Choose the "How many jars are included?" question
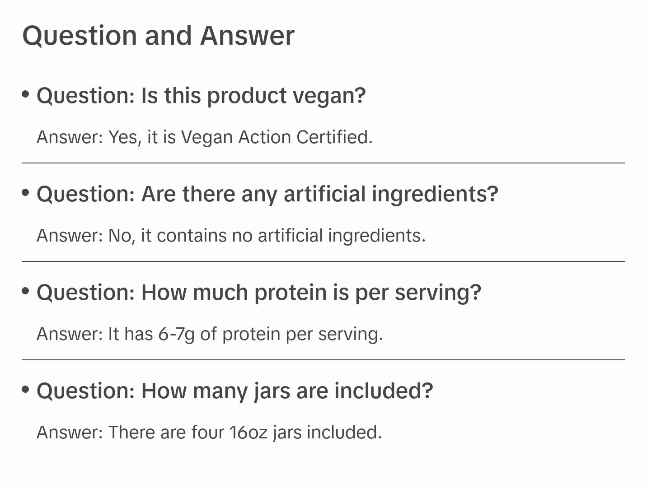Screen dimensions: 647x484 tap(234, 391)
